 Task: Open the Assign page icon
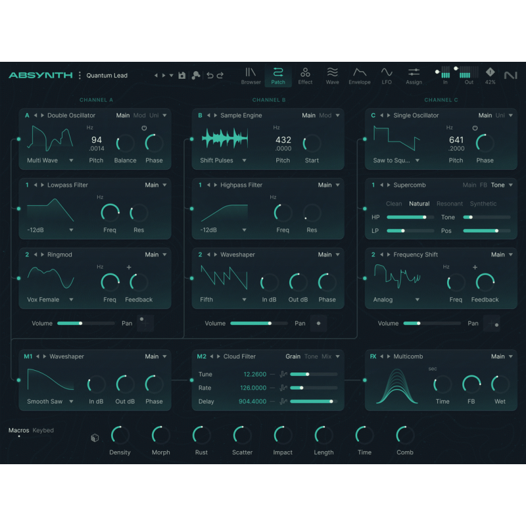pos(414,76)
